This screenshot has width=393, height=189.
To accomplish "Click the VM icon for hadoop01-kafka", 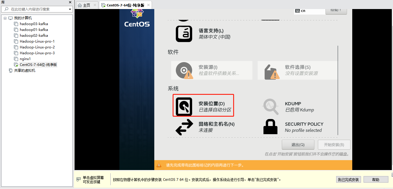I will pyautogui.click(x=16, y=30).
